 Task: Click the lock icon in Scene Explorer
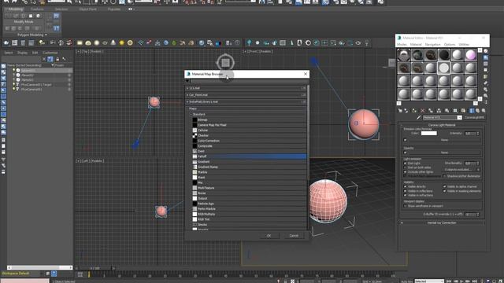coord(57,59)
